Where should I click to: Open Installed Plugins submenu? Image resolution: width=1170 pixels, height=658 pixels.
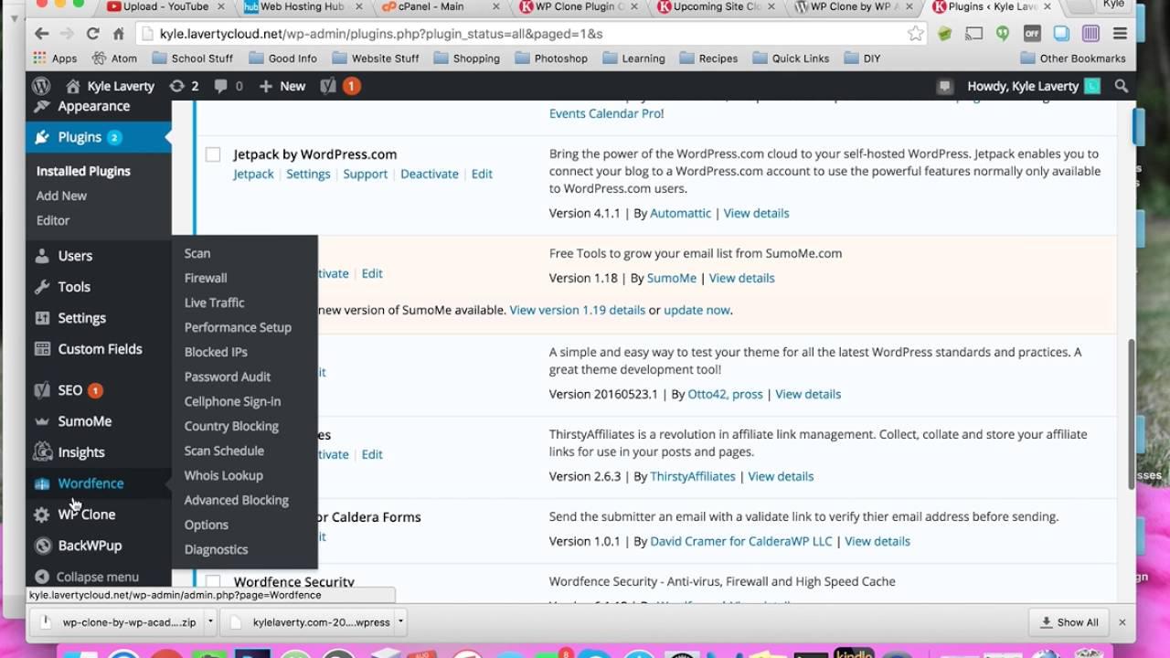pos(83,171)
